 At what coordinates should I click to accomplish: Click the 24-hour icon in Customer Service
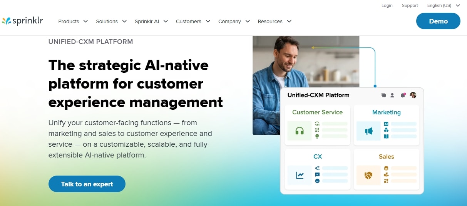[317, 124]
